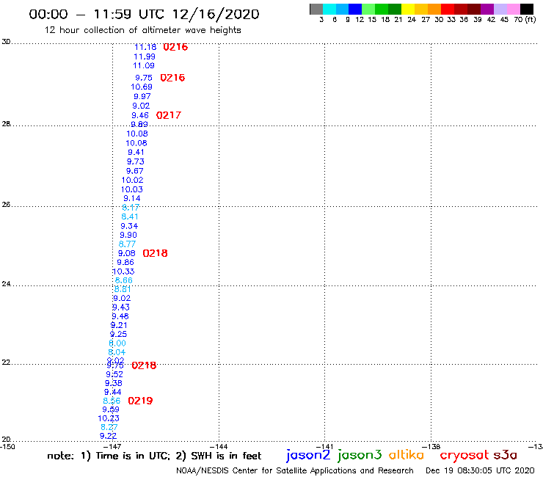Select the cyan 6 ft legend swatch
The width and height of the screenshot is (543, 477).
click(x=329, y=9)
